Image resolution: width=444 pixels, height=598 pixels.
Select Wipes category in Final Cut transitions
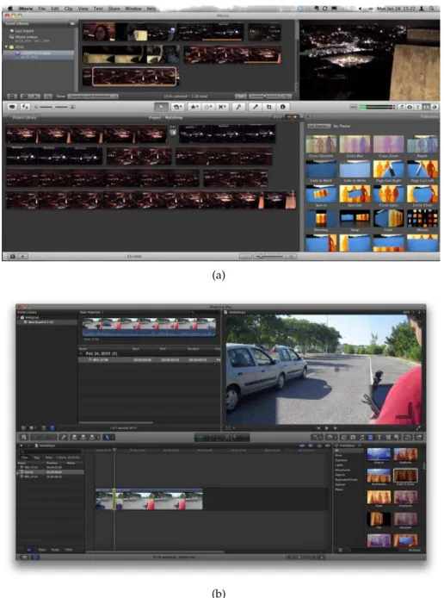coord(338,489)
